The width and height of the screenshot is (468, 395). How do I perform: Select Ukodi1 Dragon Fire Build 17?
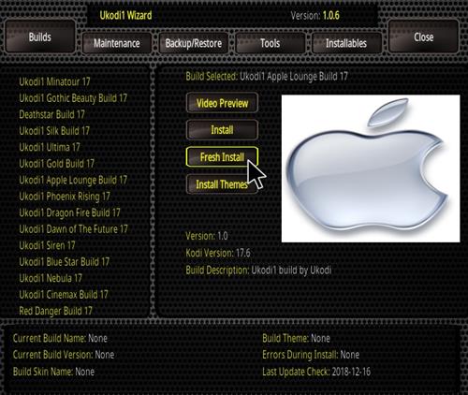[x=69, y=212]
